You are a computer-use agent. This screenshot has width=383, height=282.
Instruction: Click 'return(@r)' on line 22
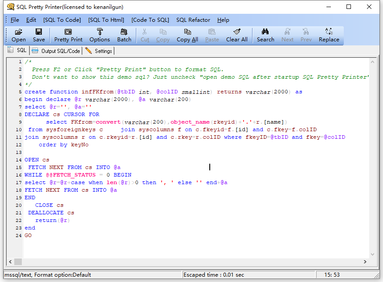coord(53,220)
